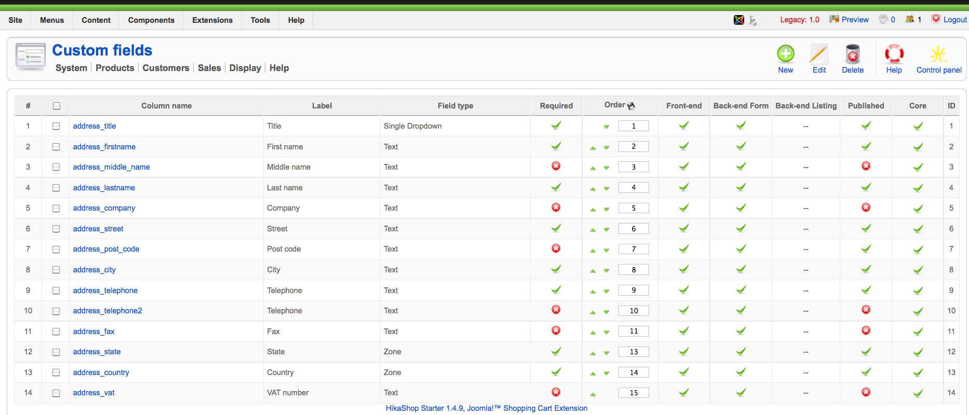Open the Products dropdown menu
Screen dimensions: 969x415
[x=115, y=68]
